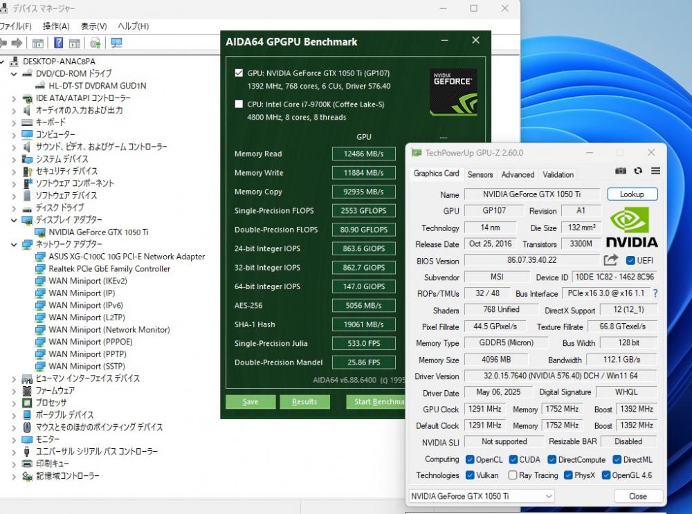Image resolution: width=692 pixels, height=514 pixels.
Task: Uncheck the GPU: NVIDIA GeForce GTX 1050 Ti checkbox
Action: pos(239,73)
